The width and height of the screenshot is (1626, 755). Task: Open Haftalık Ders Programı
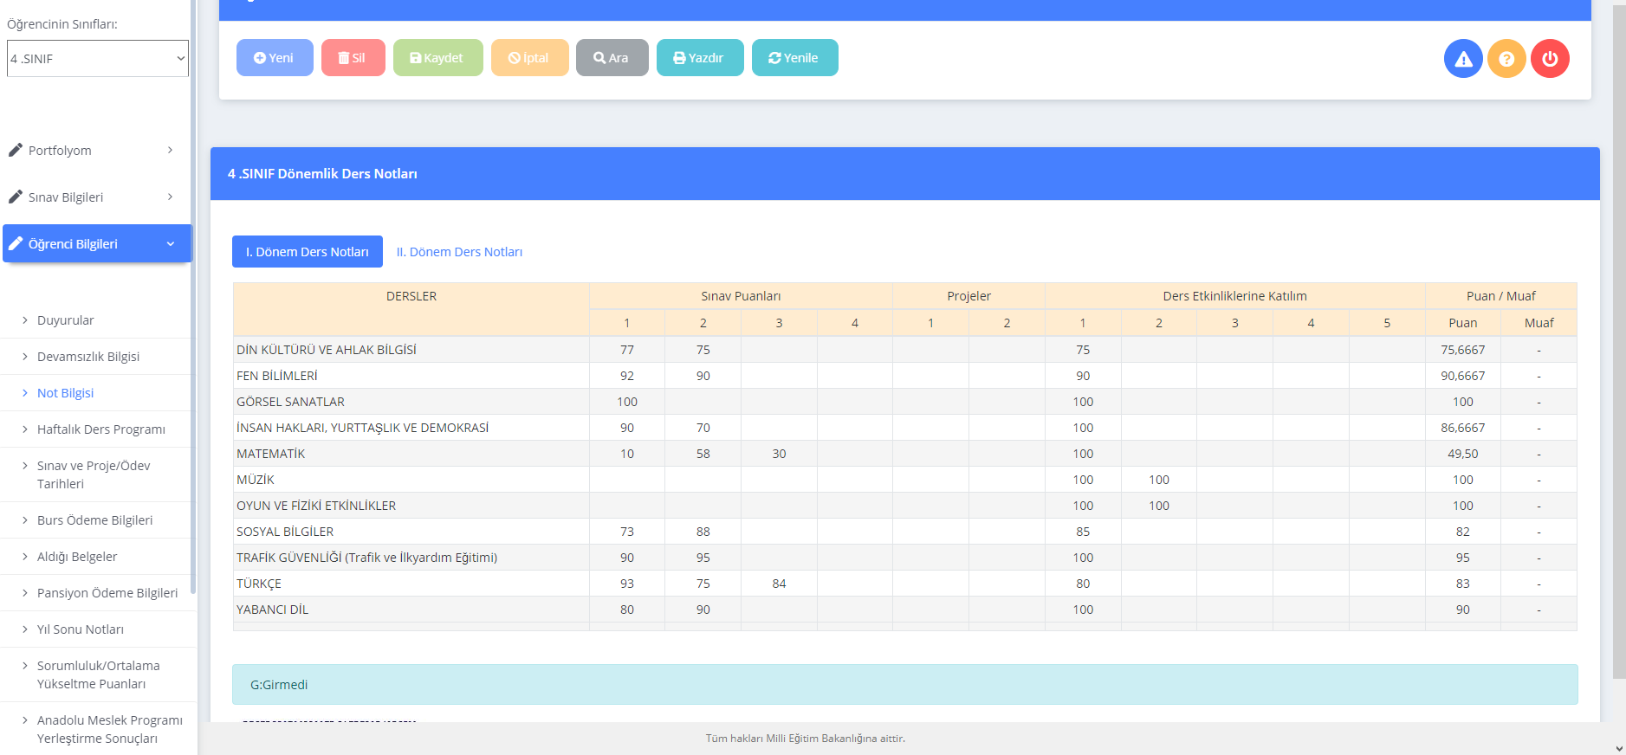point(101,429)
